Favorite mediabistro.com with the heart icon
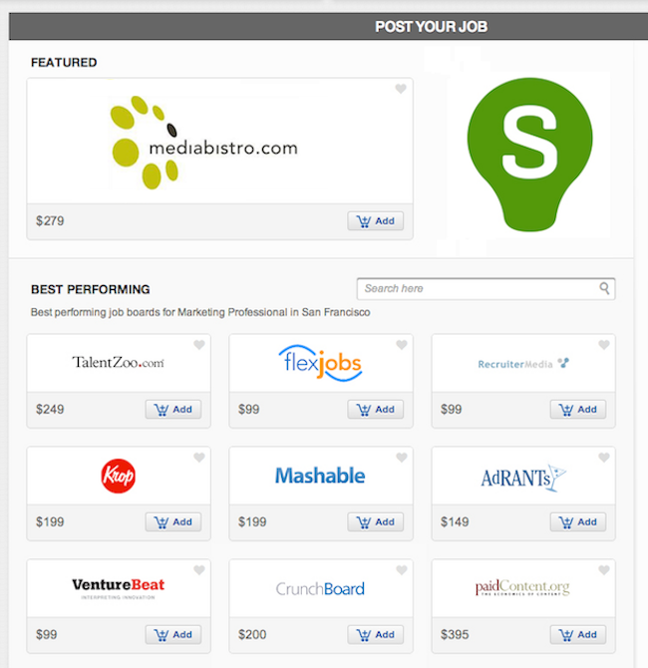The width and height of the screenshot is (648, 668). [x=401, y=89]
